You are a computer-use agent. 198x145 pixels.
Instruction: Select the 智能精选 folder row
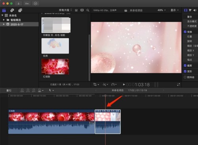point(19,20)
